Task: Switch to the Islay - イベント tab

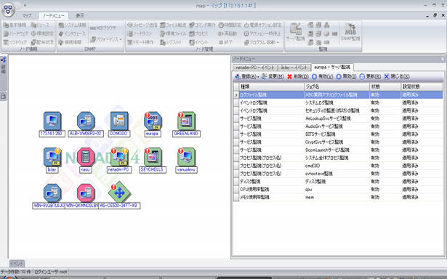Action: 294,68
